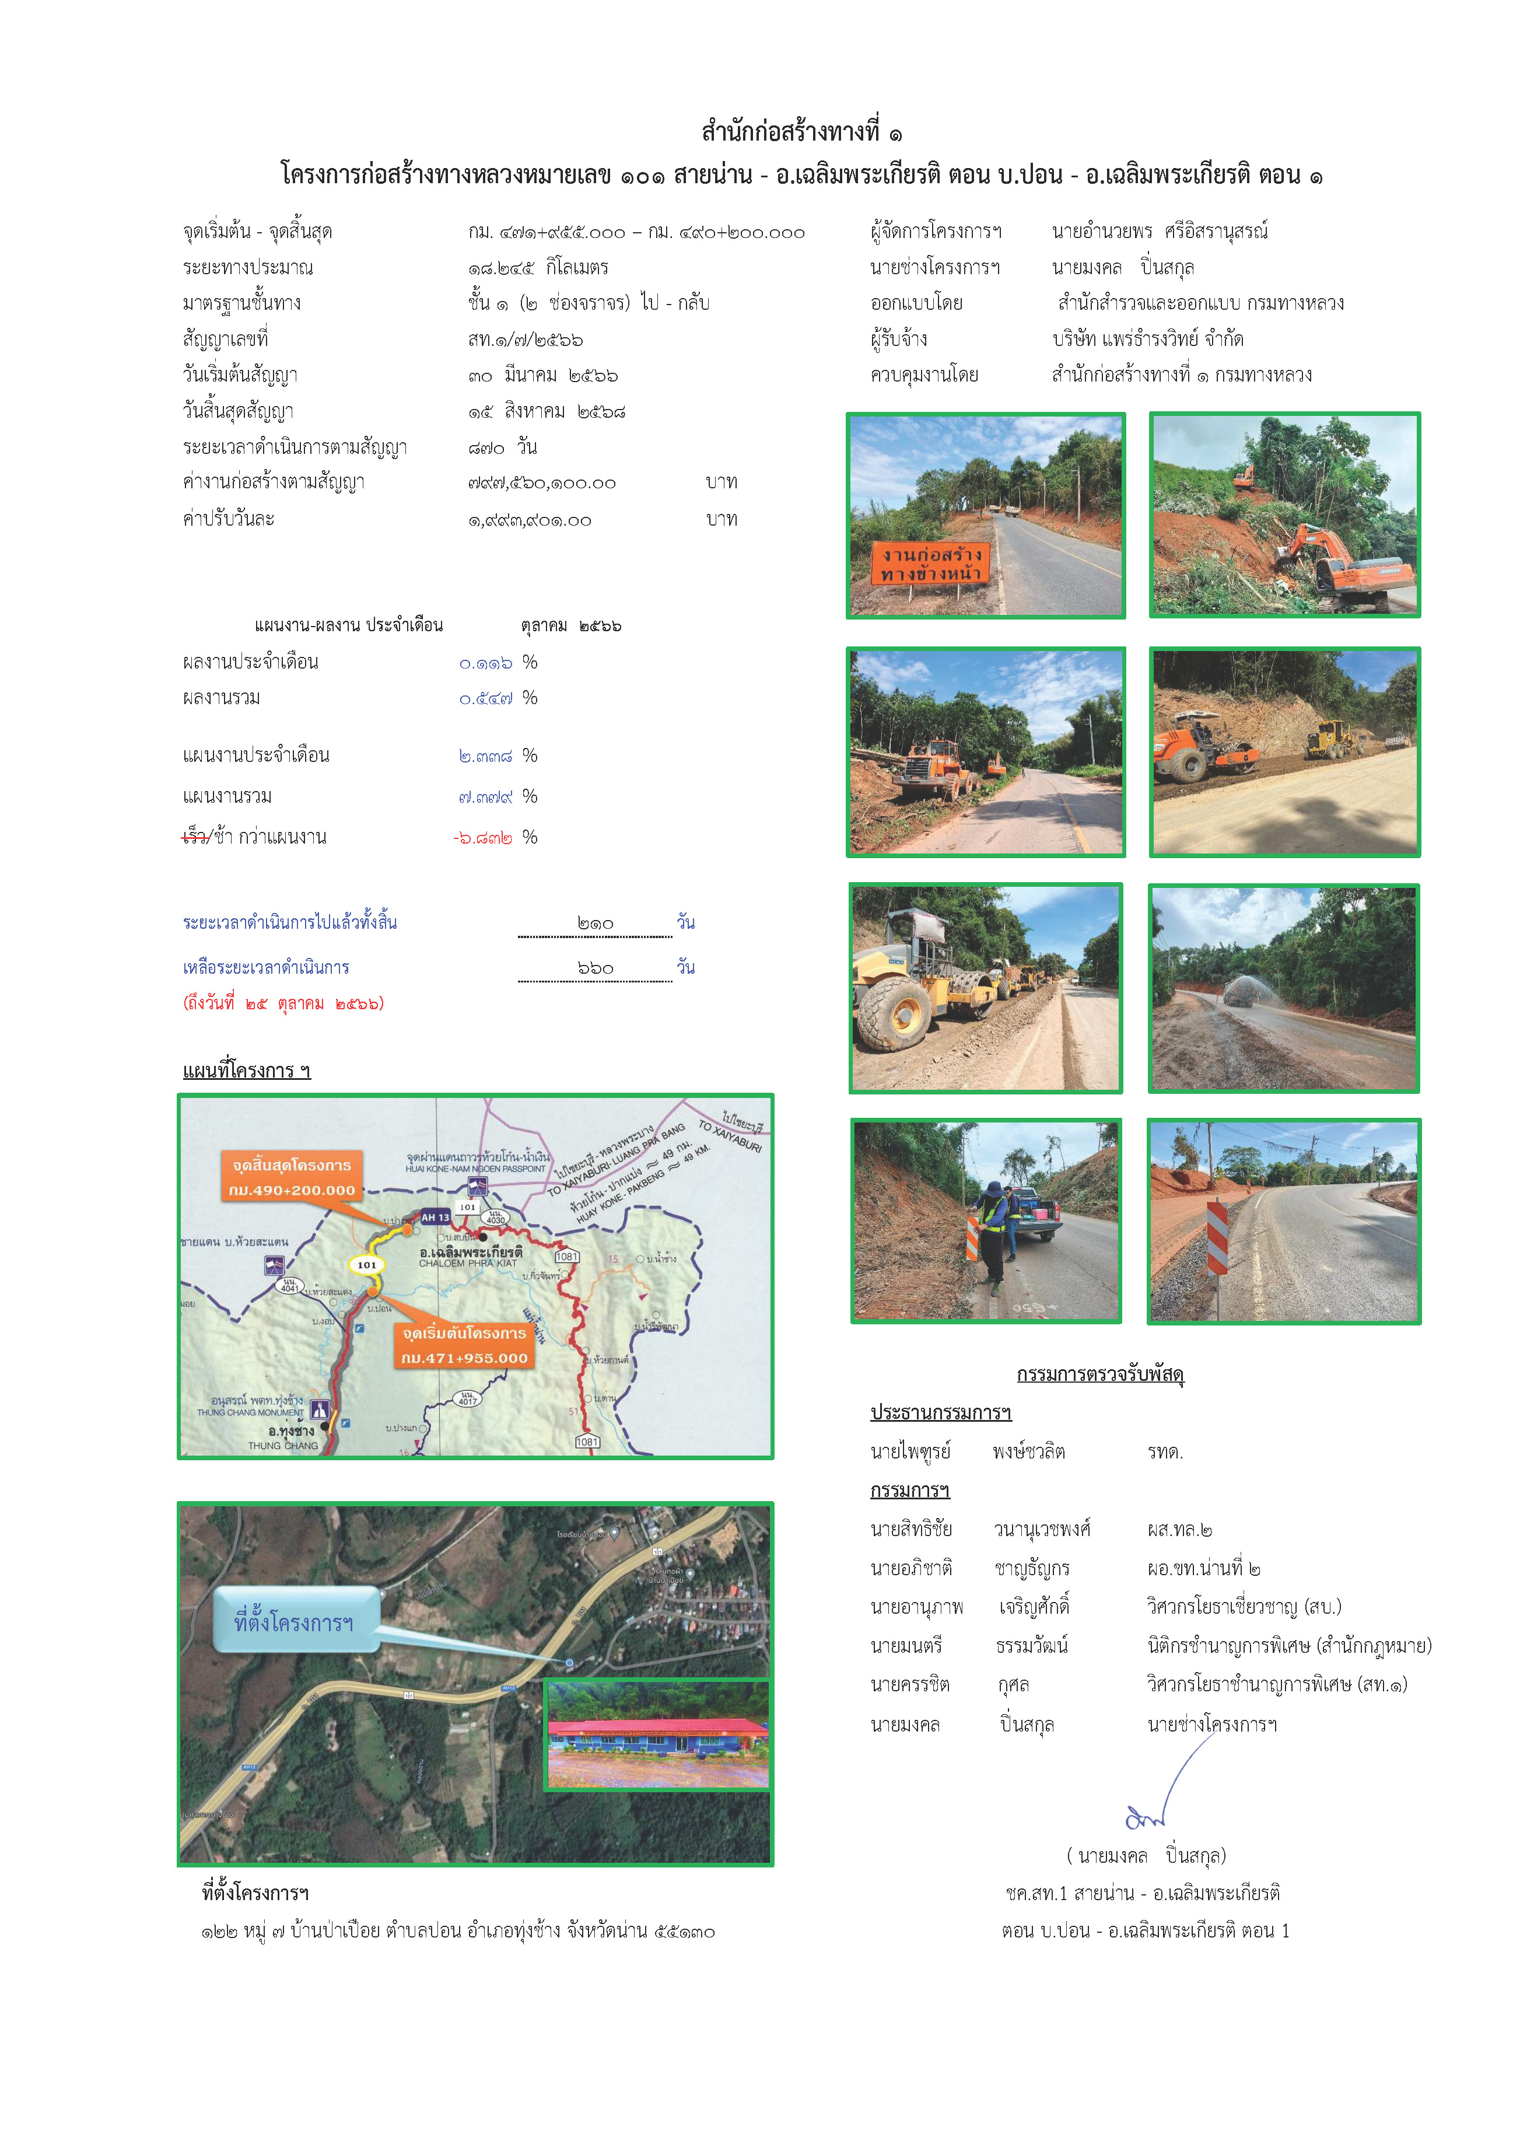The image size is (1527, 2137).
Task: Open the satellite project location image
Action: (475, 1684)
